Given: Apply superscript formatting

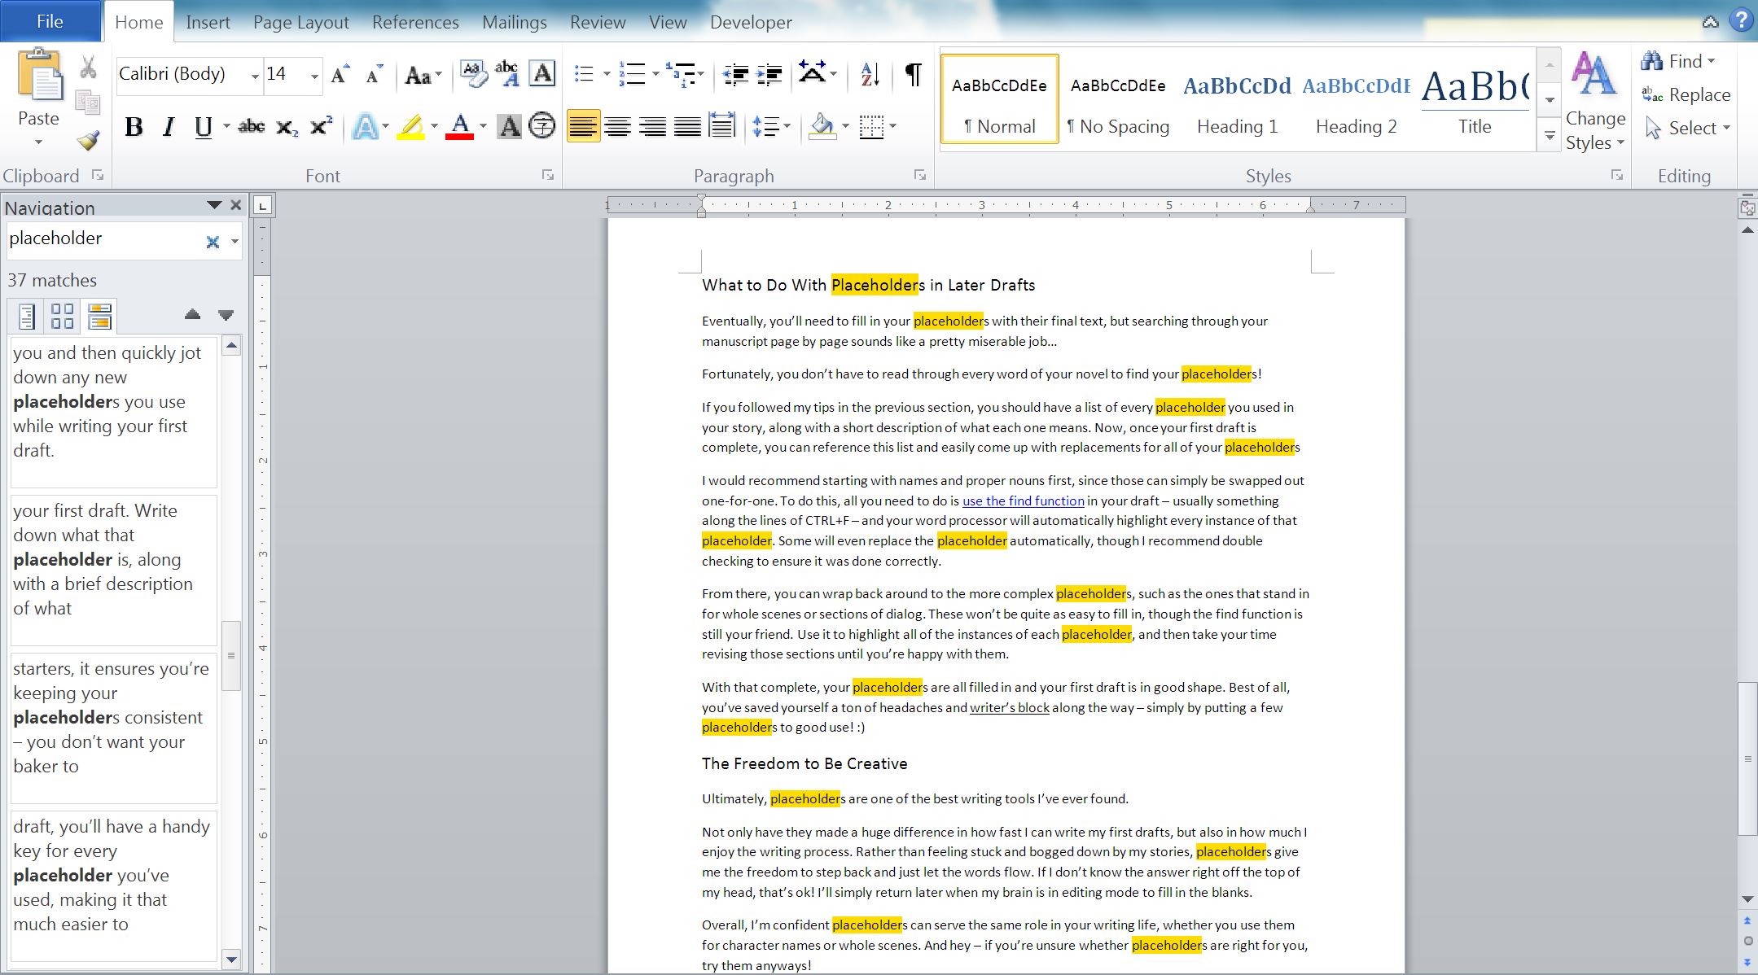Looking at the screenshot, I should pyautogui.click(x=322, y=126).
